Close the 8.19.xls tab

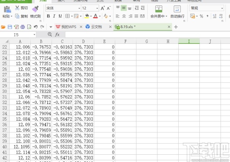pyautogui.click(x=169, y=27)
